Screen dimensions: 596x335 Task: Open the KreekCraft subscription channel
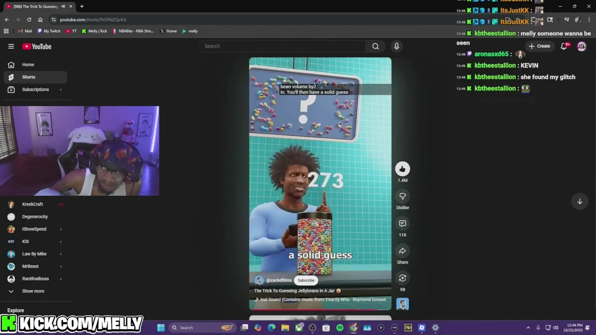pos(35,204)
